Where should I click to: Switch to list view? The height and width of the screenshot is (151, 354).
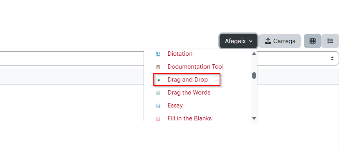(330, 41)
